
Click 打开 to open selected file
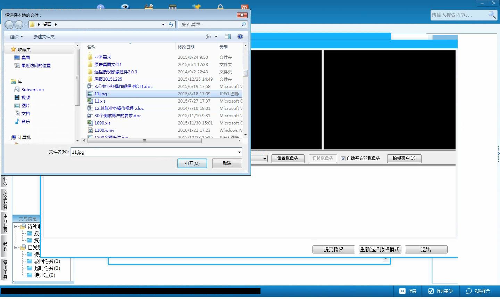(x=192, y=163)
